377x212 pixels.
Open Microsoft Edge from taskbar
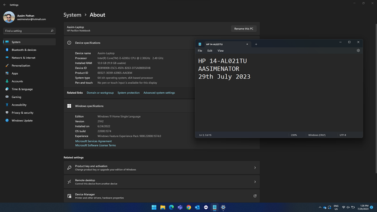pyautogui.click(x=171, y=207)
